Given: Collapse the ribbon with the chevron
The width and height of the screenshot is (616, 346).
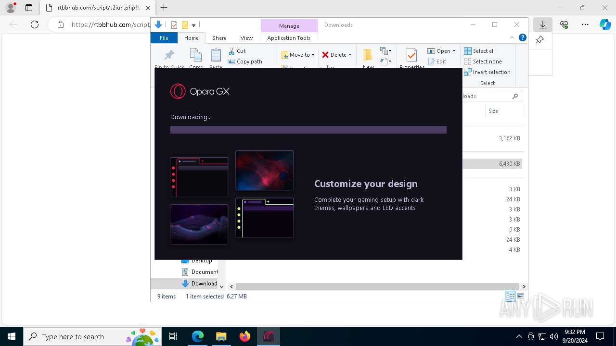Looking at the screenshot, I should coord(512,37).
